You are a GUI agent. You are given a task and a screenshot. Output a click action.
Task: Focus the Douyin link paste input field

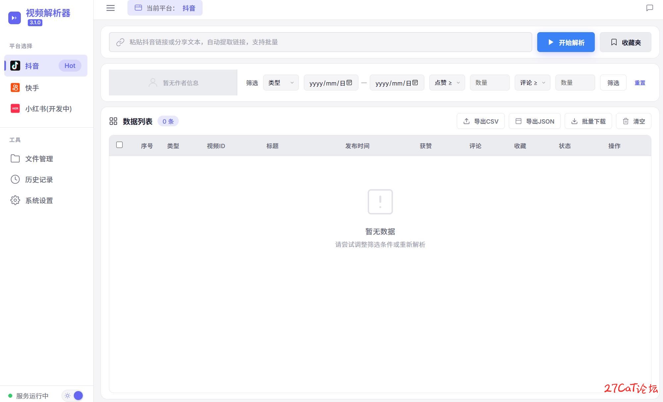[x=320, y=42]
